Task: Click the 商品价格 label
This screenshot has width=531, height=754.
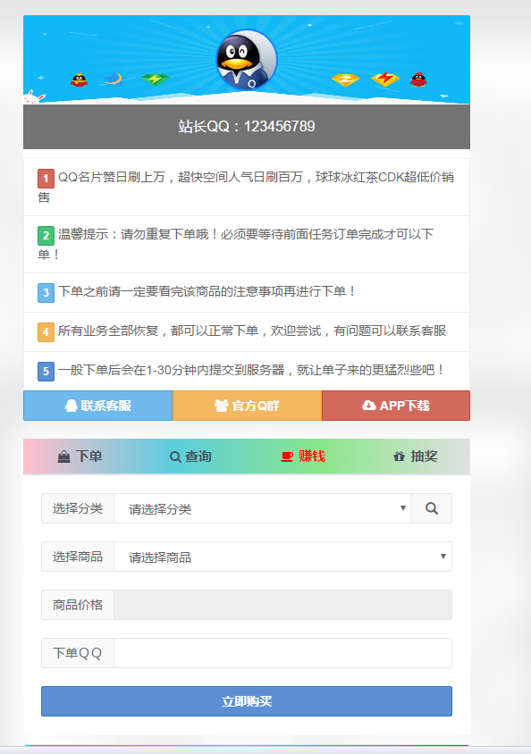Action: coord(78,605)
